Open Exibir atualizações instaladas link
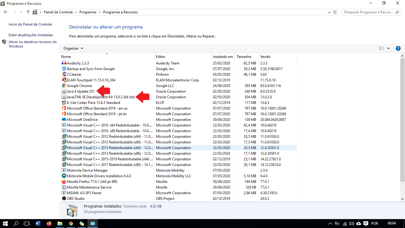This screenshot has height=228, width=405. 31,35
